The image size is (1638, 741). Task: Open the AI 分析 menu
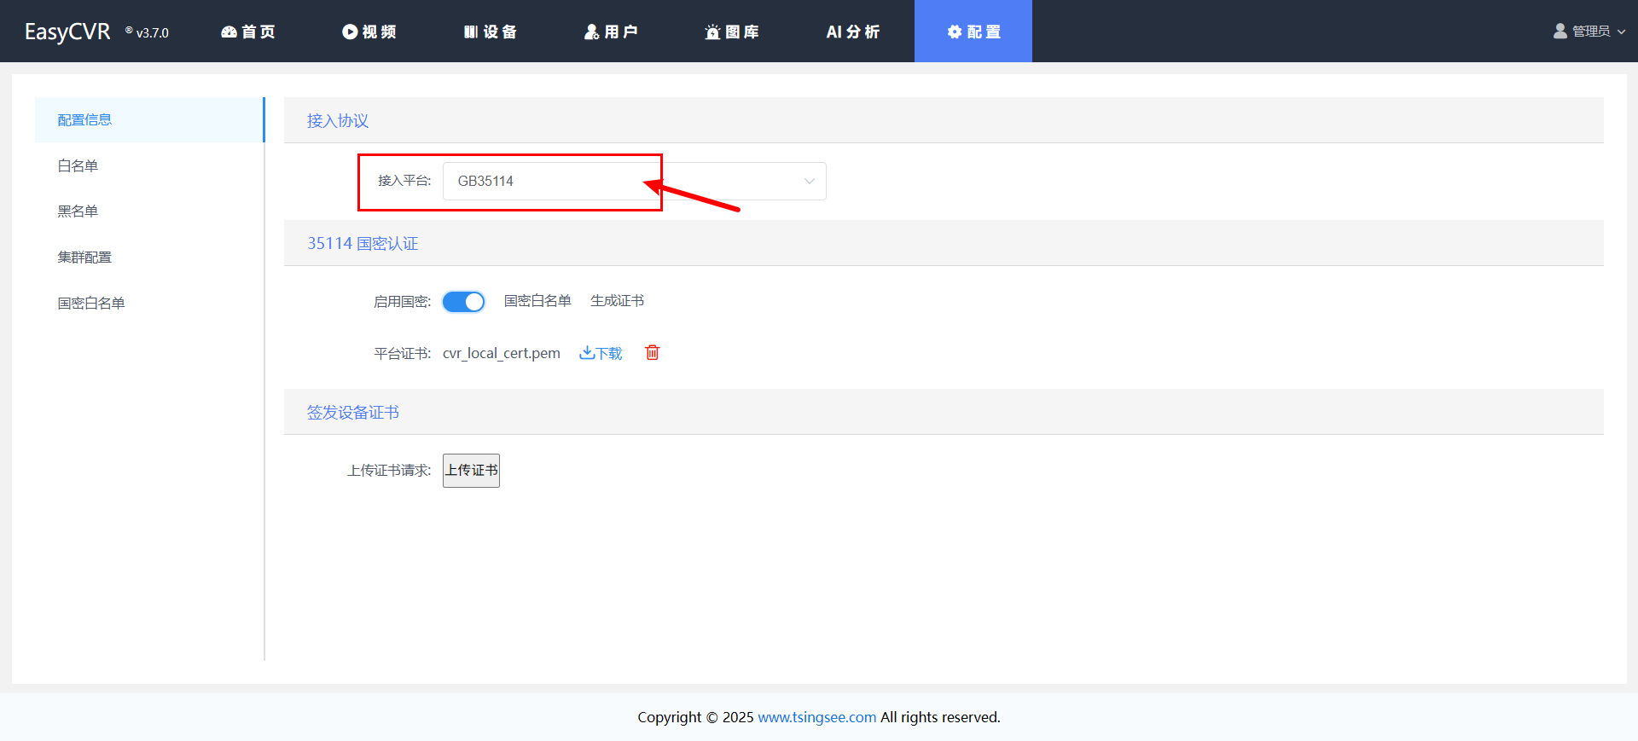tap(852, 32)
